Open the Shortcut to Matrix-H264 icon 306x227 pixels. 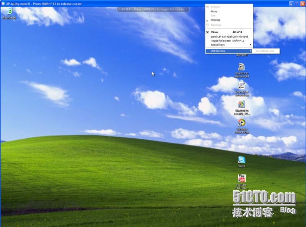point(242,70)
